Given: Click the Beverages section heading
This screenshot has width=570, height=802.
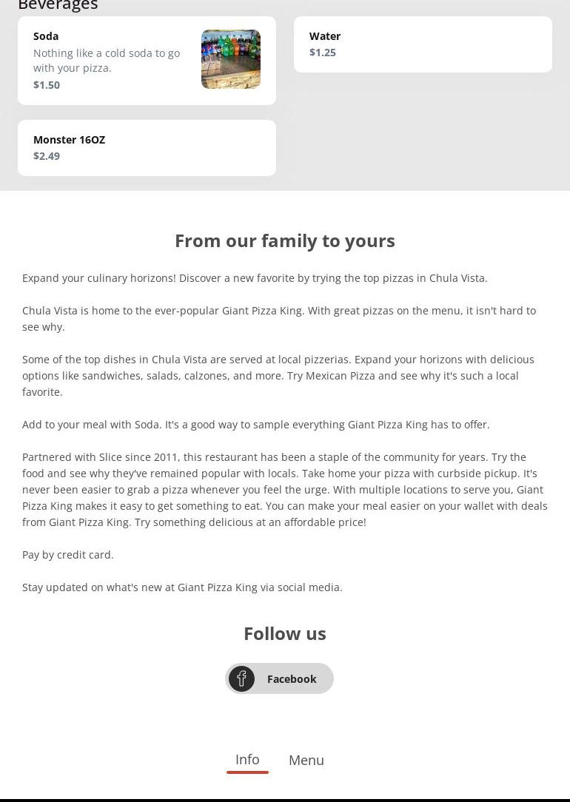Looking at the screenshot, I should pos(58,5).
